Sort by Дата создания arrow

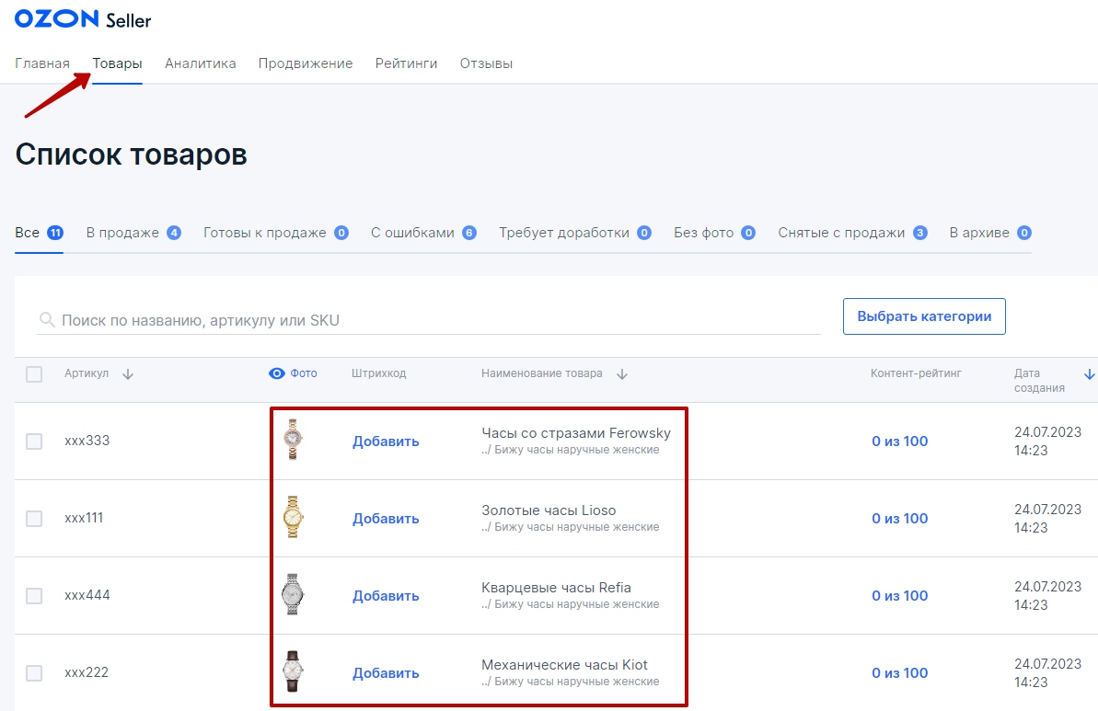[1089, 374]
